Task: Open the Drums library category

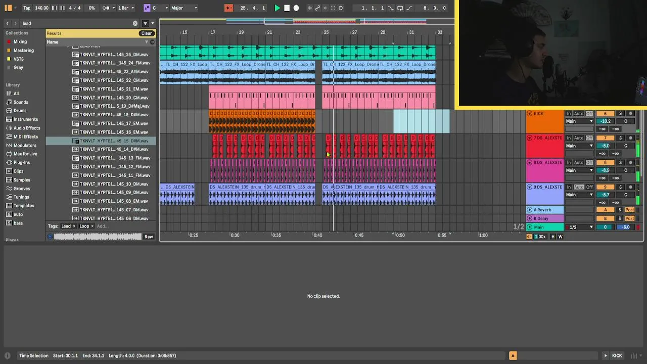Action: 20,111
